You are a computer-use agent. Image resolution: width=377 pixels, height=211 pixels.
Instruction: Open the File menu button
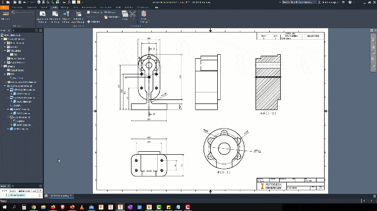(x=5, y=8)
